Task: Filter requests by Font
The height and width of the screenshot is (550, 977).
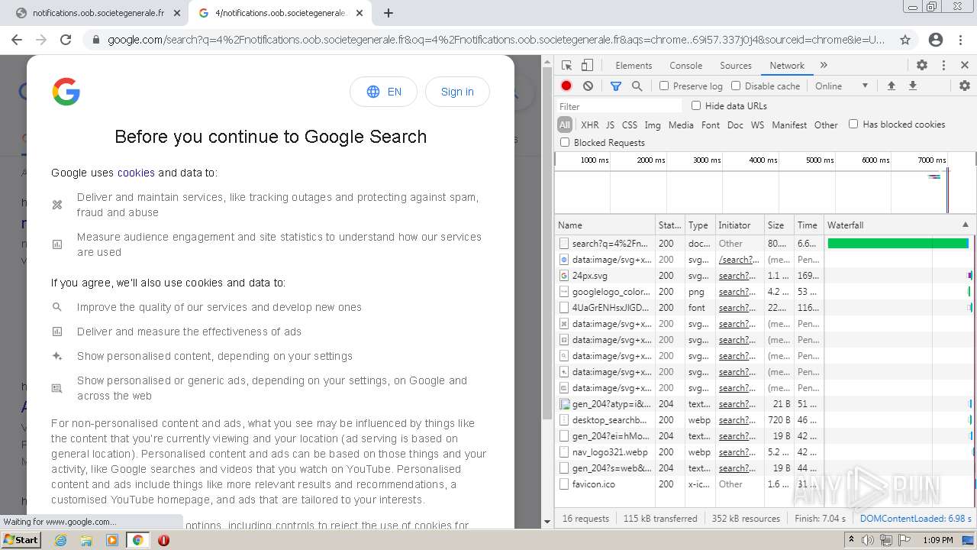Action: pyautogui.click(x=711, y=125)
